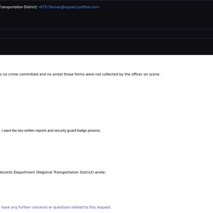Open the RTD-Denver@request.justfoia.com sender address
Screen dimensions: 213x213
(69, 7)
